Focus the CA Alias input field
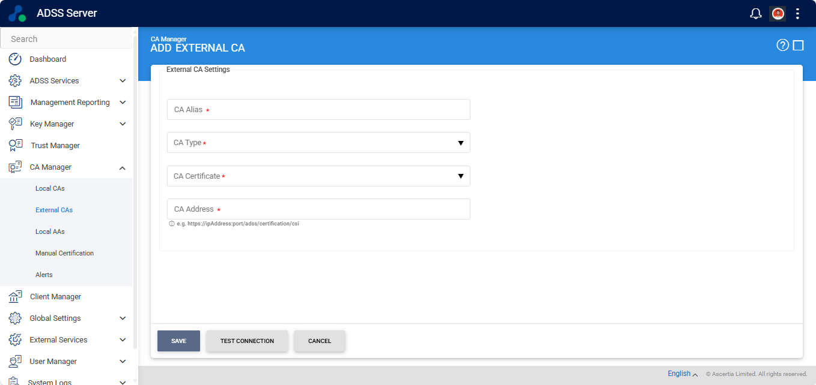This screenshot has width=816, height=385. (x=318, y=110)
